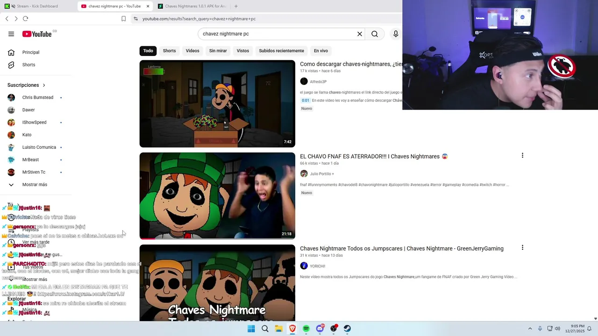Open the Windows Start menu
Image resolution: width=598 pixels, height=336 pixels.
(251, 329)
